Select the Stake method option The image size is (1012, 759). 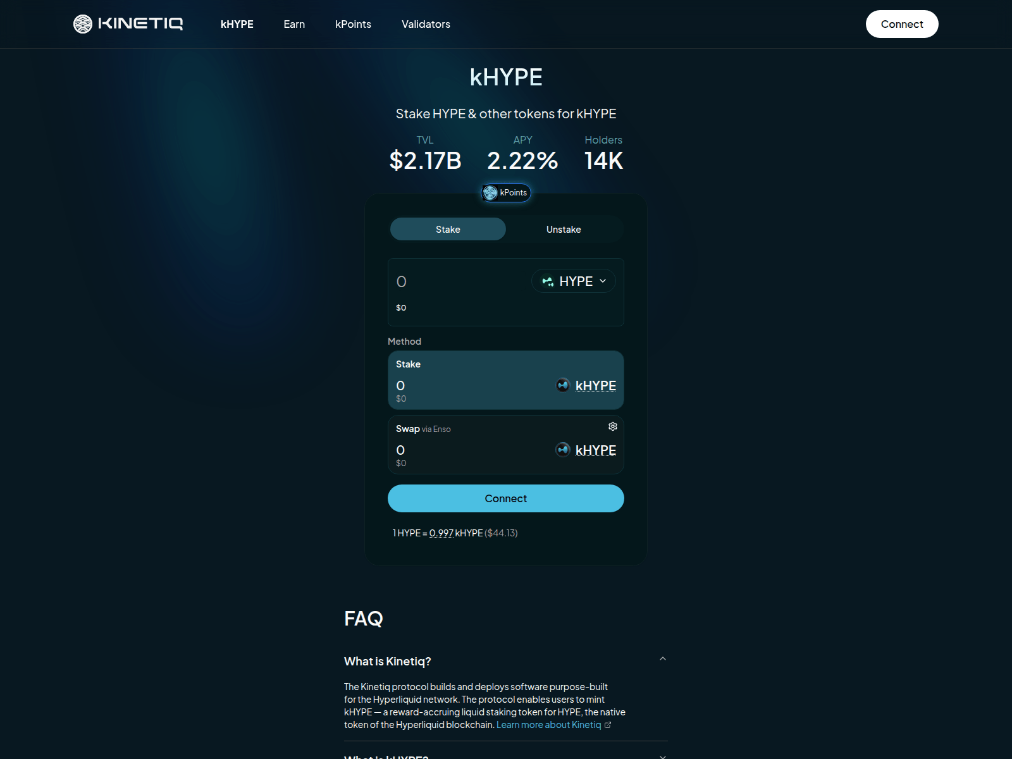tap(506, 380)
